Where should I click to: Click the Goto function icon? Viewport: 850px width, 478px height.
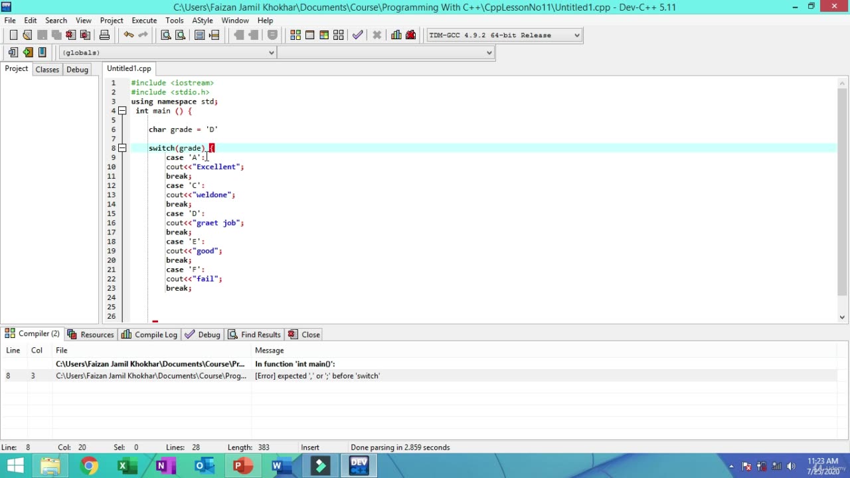199,35
